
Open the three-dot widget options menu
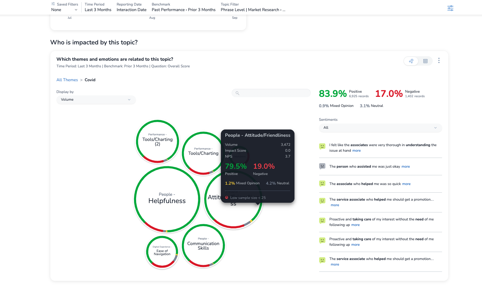[x=439, y=61]
